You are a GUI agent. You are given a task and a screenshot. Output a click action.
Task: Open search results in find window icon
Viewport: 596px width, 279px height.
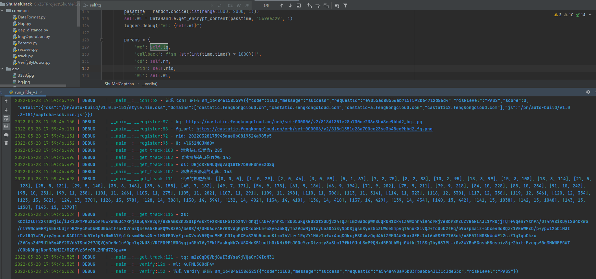pos(299,6)
